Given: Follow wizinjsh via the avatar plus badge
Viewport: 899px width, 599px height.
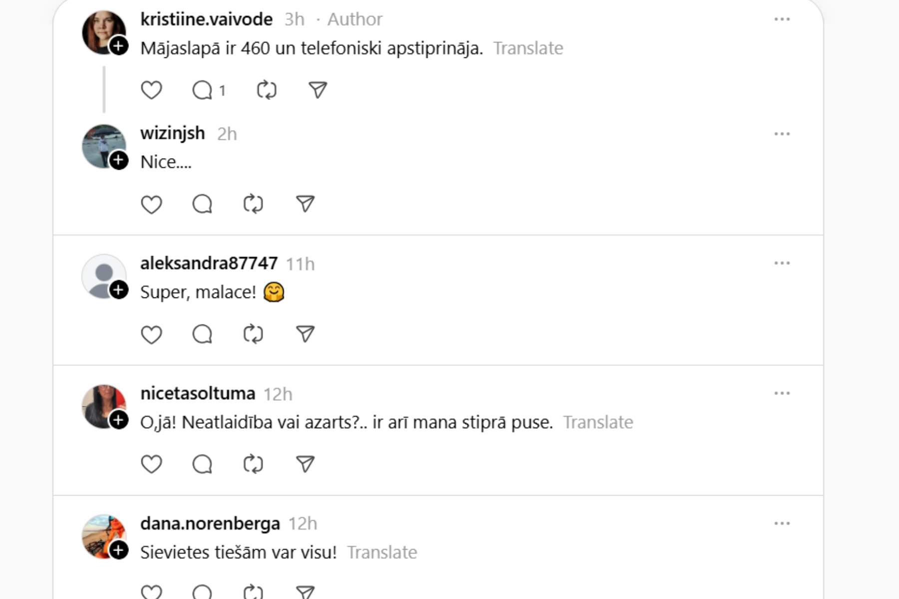Looking at the screenshot, I should click(118, 161).
